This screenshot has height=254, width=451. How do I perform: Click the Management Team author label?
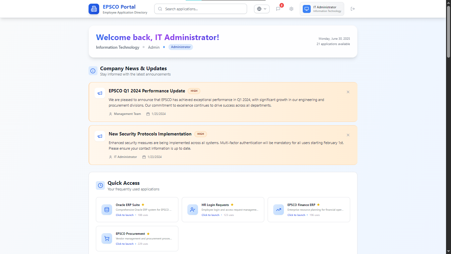click(x=127, y=114)
